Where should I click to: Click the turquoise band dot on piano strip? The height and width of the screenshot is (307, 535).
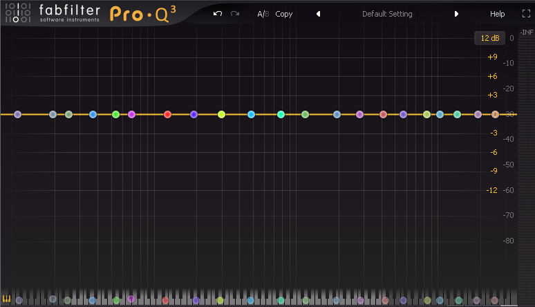tap(281, 301)
